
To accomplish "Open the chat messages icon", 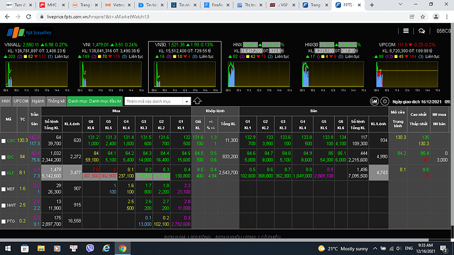I will 422,31.
